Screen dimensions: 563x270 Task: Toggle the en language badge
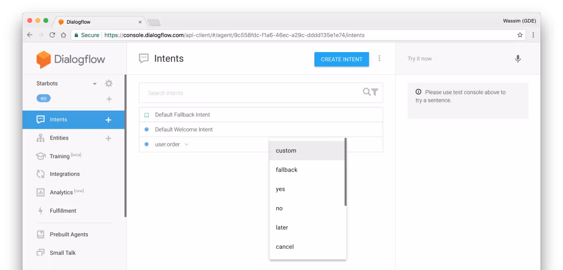(x=43, y=98)
